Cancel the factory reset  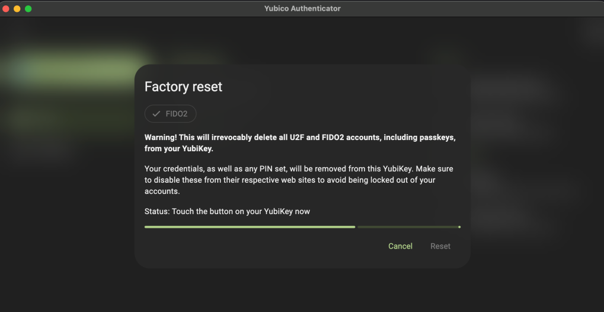[400, 246]
